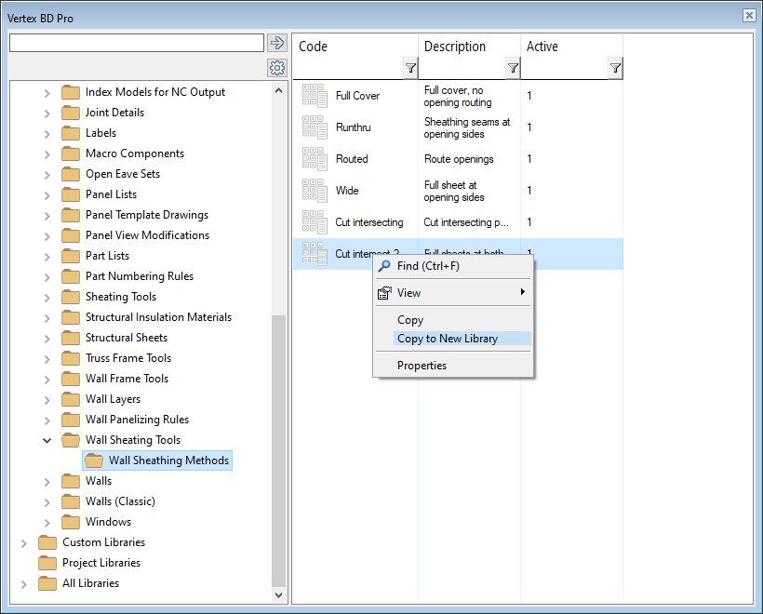Screen dimensions: 763x614
Task: Click the Code column filter icon
Action: (x=410, y=68)
